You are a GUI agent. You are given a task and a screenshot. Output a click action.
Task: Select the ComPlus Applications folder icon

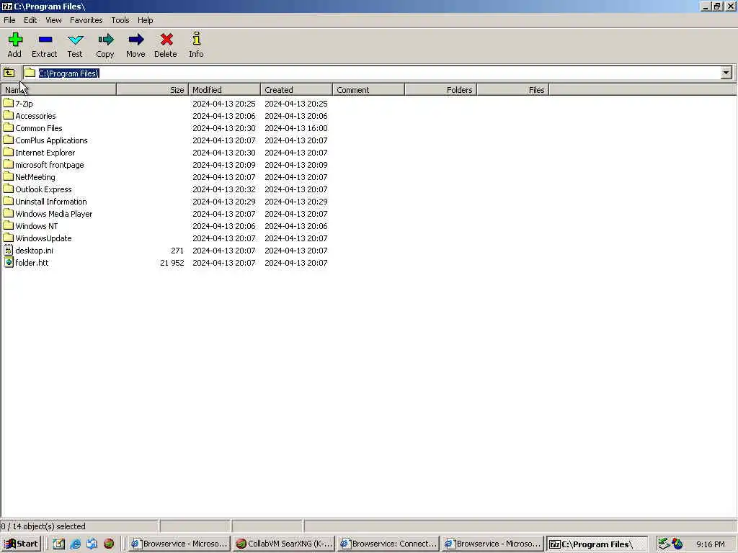coord(8,140)
